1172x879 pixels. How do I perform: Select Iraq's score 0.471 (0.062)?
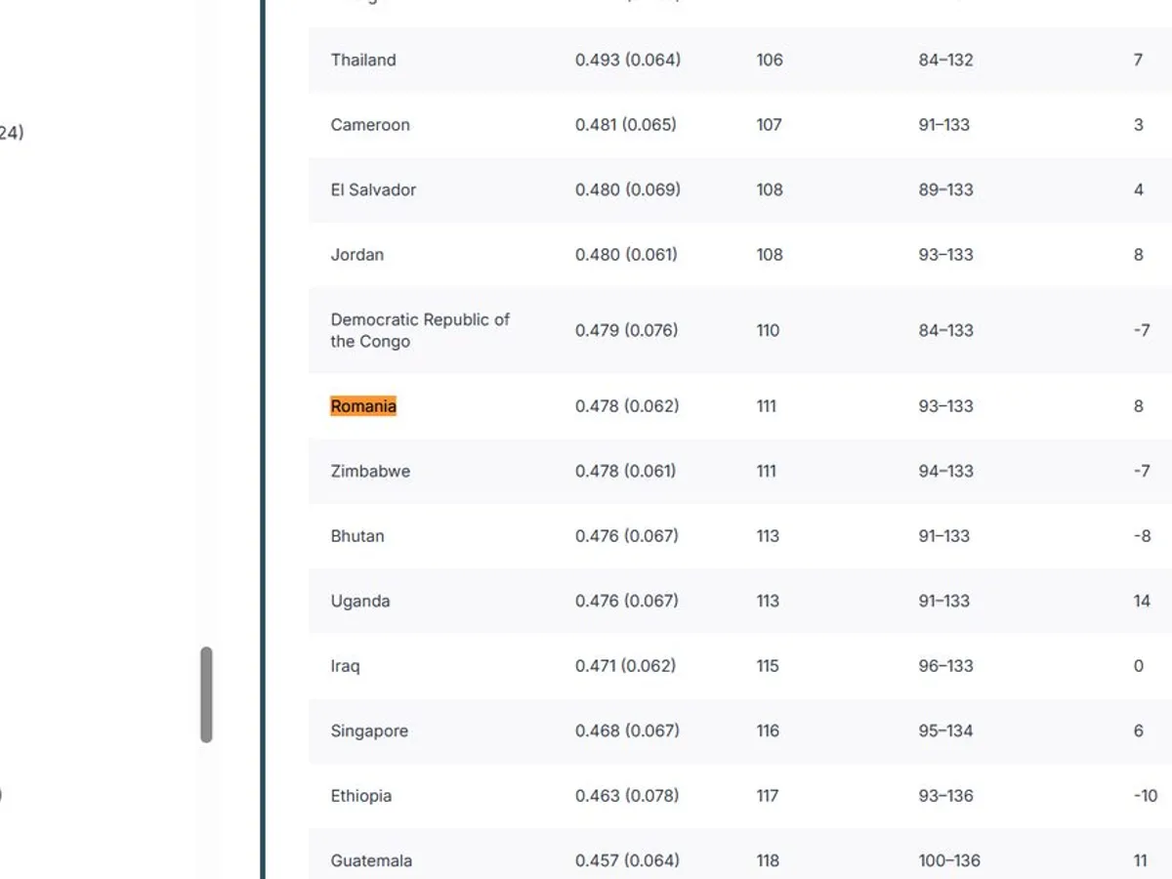coord(625,666)
